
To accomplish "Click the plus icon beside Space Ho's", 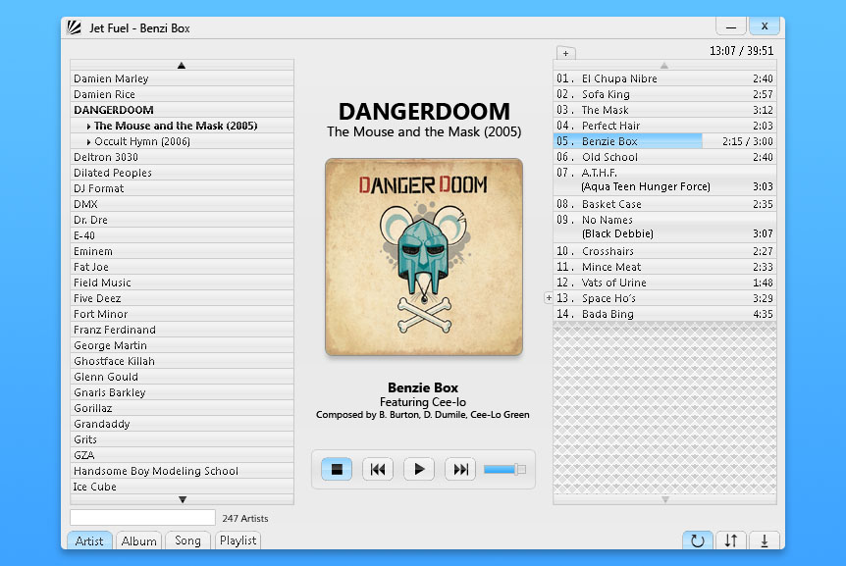I will 549,297.
